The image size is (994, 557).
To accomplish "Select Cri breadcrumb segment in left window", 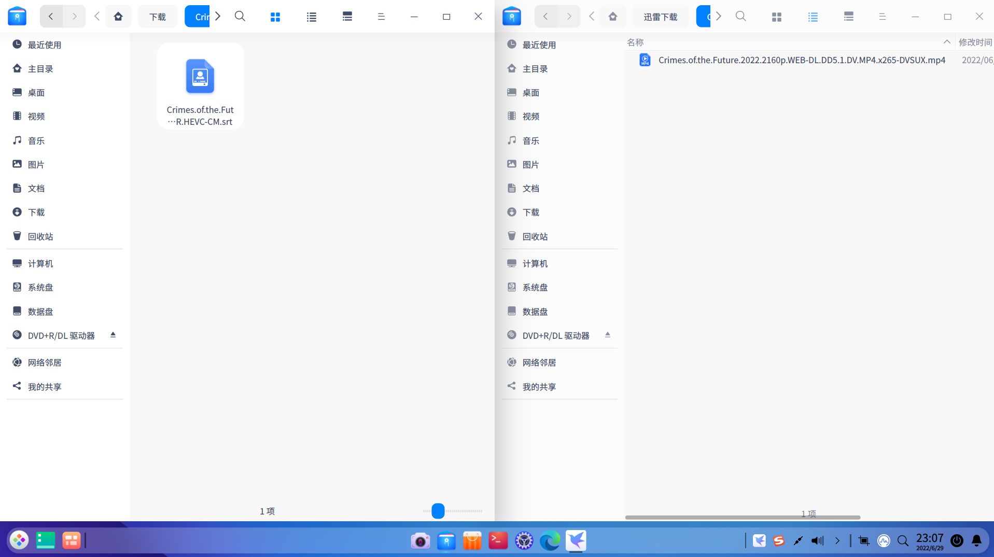I will pyautogui.click(x=198, y=17).
